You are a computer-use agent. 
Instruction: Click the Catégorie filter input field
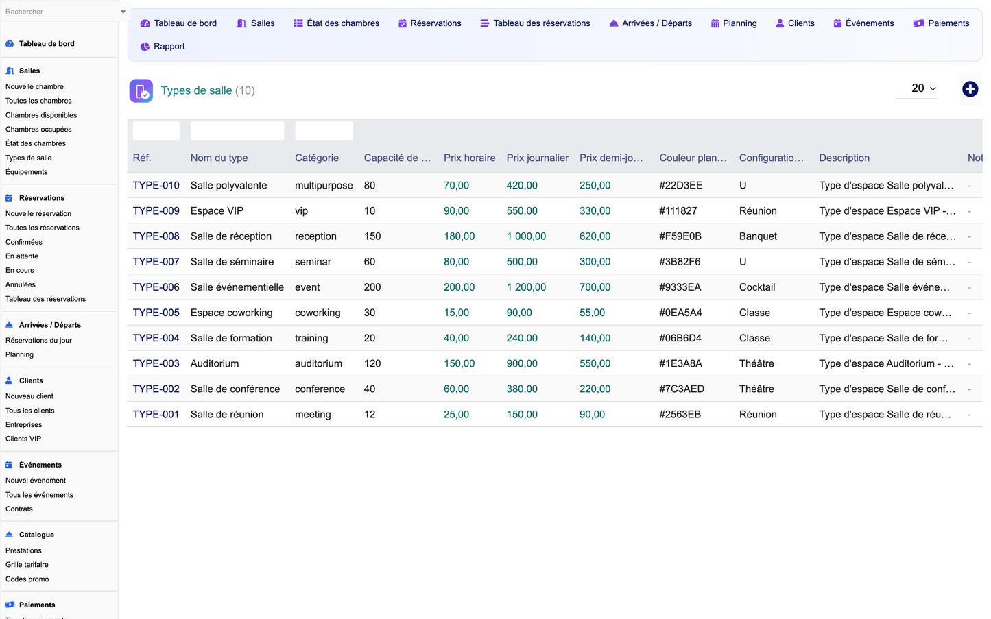324,131
